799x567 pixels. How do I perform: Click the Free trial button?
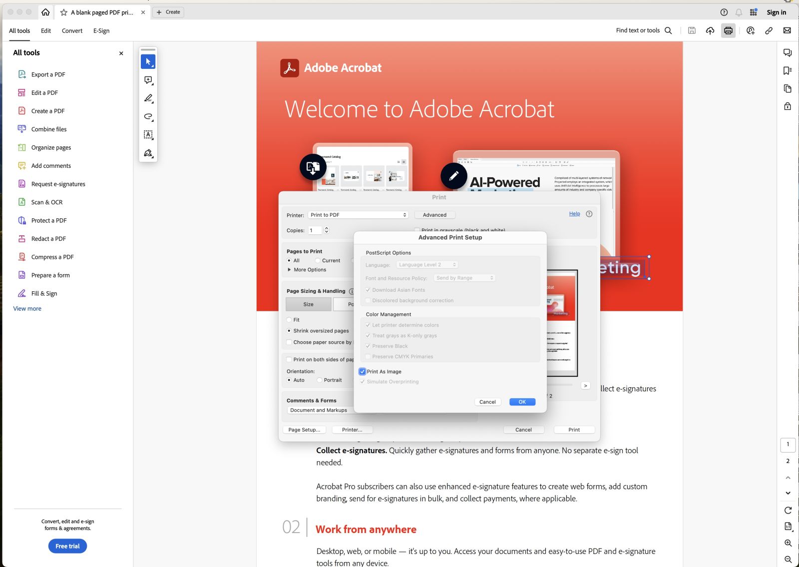point(67,546)
